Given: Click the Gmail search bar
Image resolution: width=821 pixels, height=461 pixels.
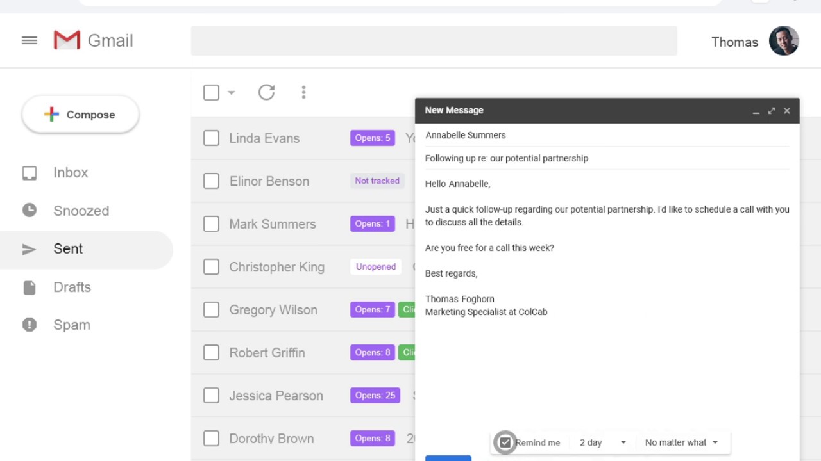Looking at the screenshot, I should coord(434,41).
